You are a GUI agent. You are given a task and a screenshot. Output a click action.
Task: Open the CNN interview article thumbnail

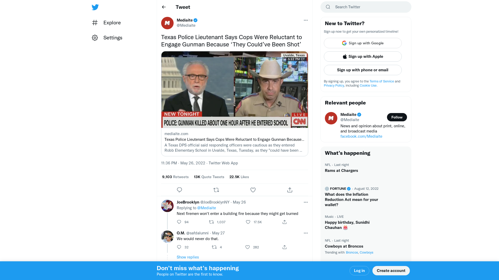(235, 90)
